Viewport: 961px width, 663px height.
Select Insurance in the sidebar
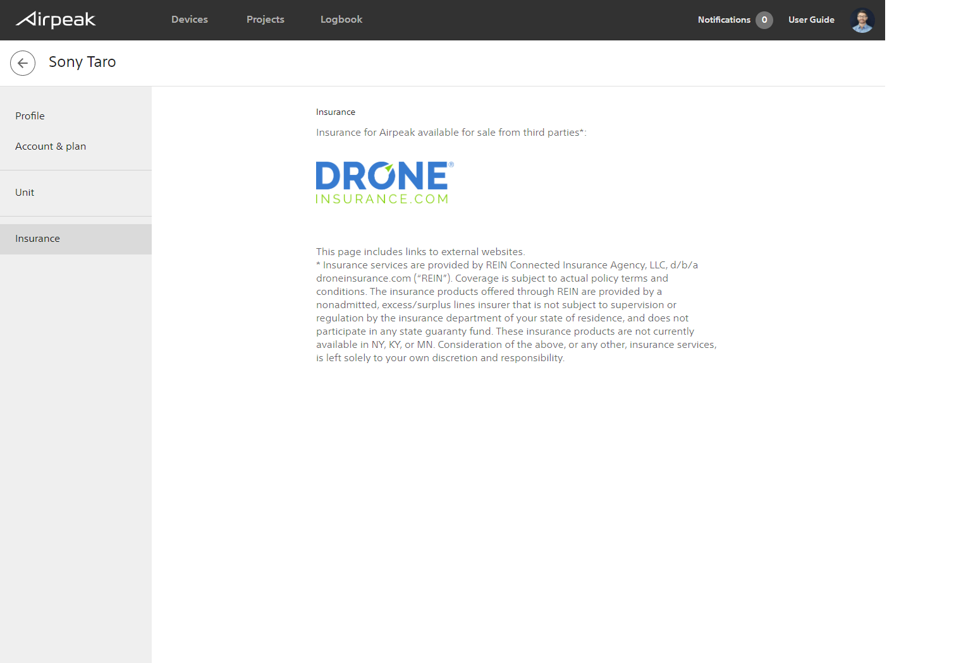pos(76,239)
